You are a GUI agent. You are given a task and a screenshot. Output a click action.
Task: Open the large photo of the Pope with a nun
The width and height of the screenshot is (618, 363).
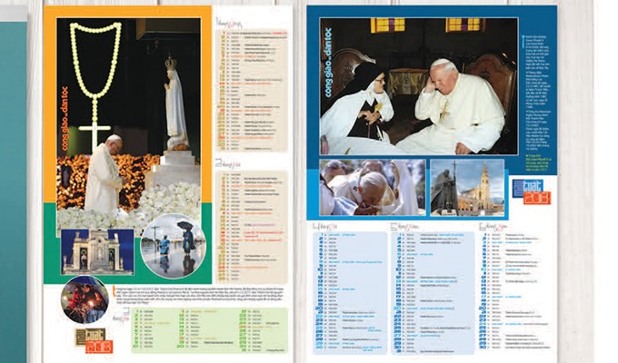419,86
